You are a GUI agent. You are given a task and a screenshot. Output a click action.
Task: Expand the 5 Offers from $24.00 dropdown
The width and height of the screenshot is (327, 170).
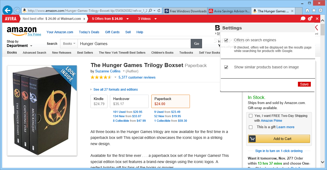[x=110, y=19]
